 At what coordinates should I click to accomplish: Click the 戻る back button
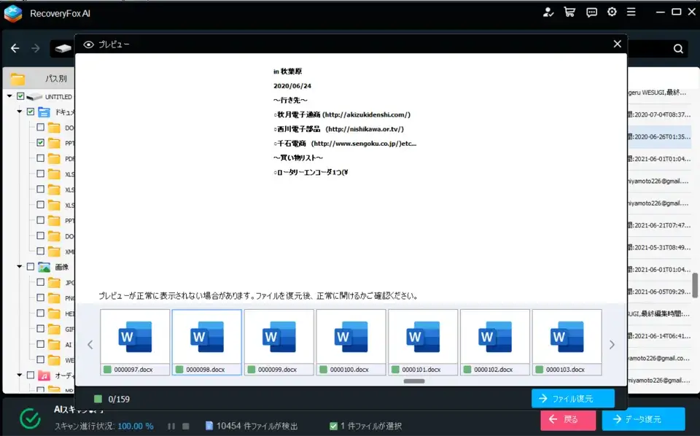click(568, 419)
